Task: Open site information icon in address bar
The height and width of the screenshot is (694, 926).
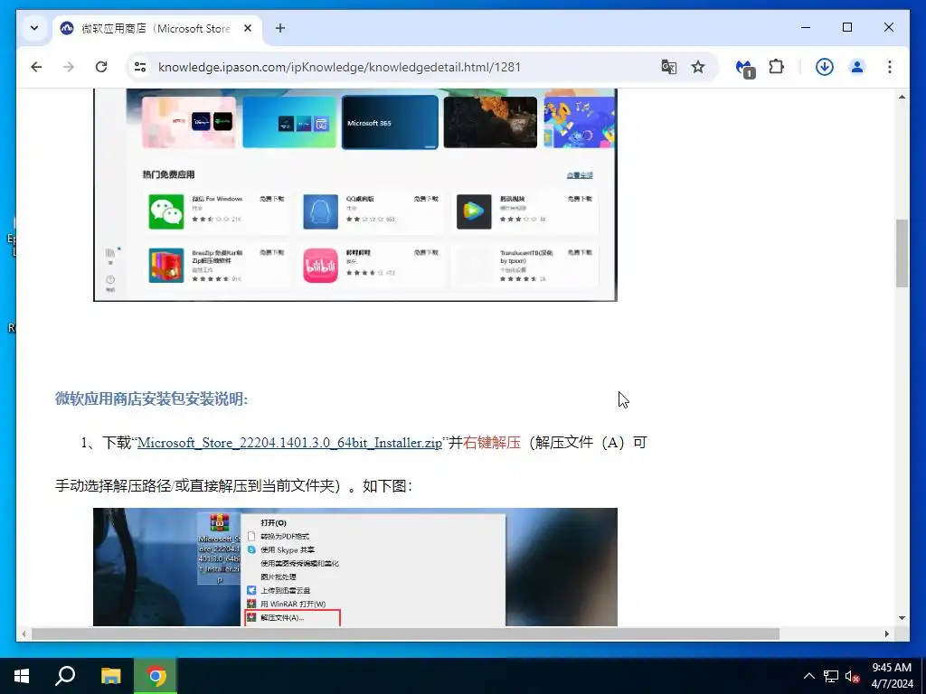Action: 140,67
